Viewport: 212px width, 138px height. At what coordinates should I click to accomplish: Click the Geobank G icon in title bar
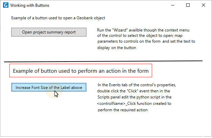tap(6, 5)
